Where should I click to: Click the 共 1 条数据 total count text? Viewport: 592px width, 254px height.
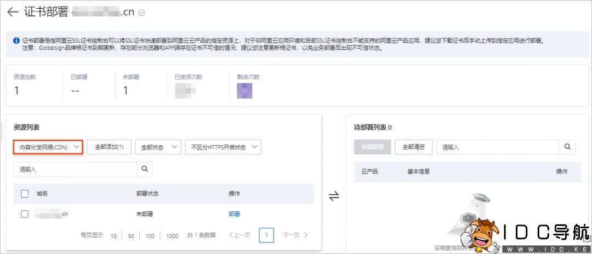tap(201, 235)
